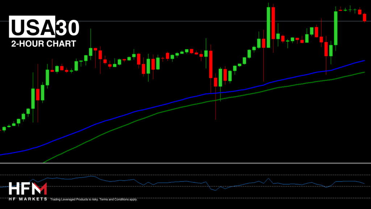This screenshot has width=371, height=209.
Task: Click the highest spike of the oscillator line
Action: pyautogui.click(x=268, y=178)
